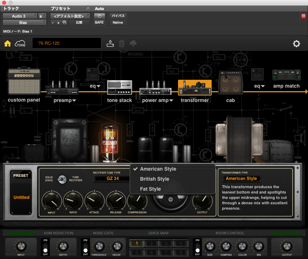This screenshot has height=259, width=308.
Task: Open the デフォルト設定 preset dropdown
Action: (x=70, y=16)
